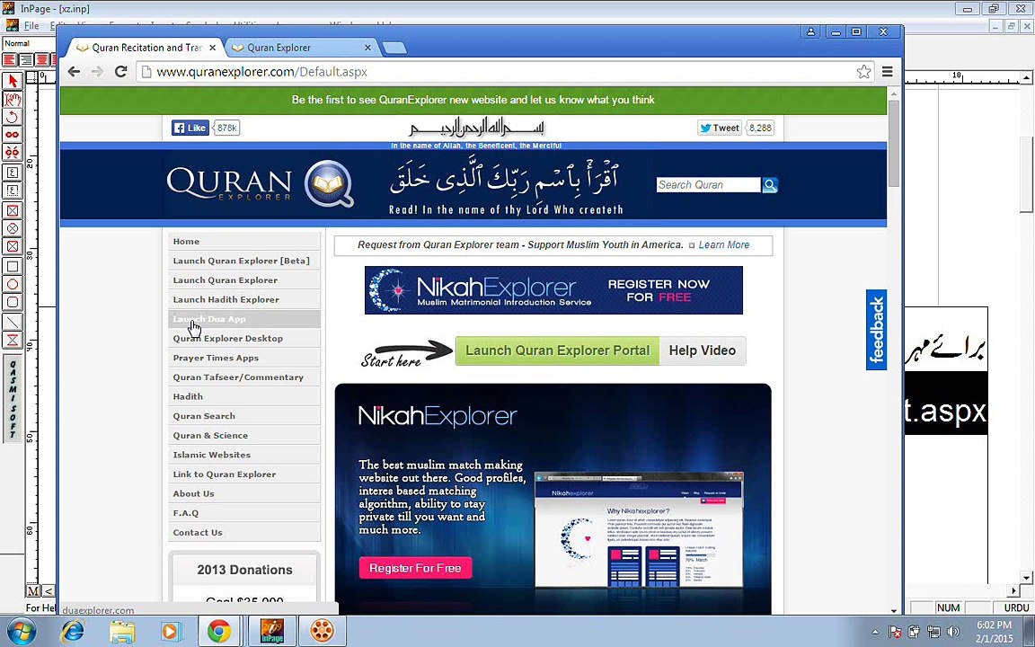This screenshot has height=647, width=1035.
Task: Click the green new website announcement bar
Action: [473, 101]
